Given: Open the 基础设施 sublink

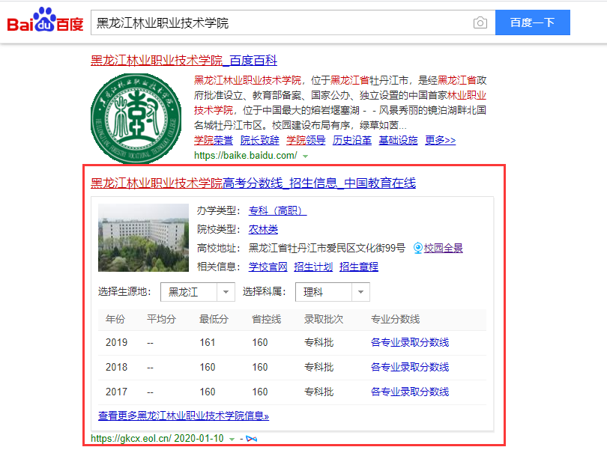Looking at the screenshot, I should pyautogui.click(x=398, y=140).
